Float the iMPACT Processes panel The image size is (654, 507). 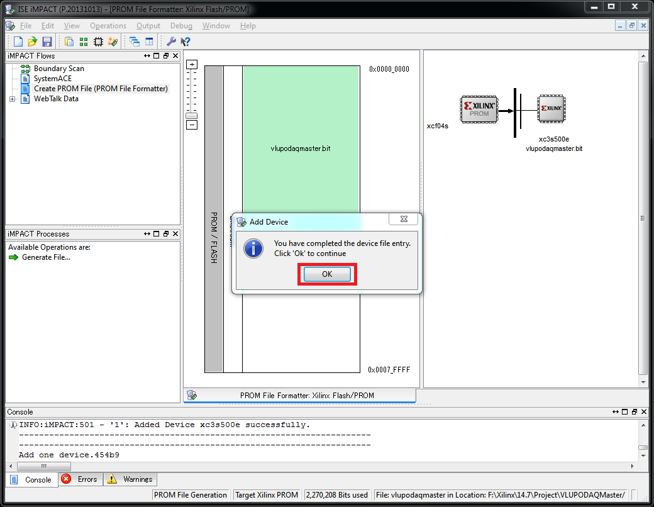click(166, 233)
